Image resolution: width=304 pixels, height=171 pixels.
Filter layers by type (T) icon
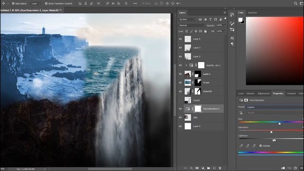click(210, 19)
